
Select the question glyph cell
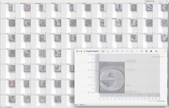tap(115, 26)
